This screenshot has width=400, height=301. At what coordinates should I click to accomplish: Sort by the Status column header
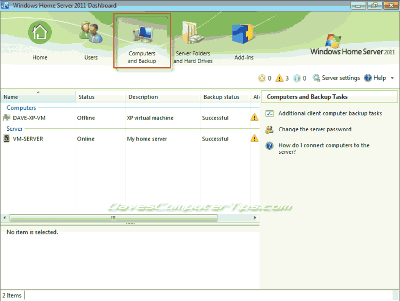100,96
